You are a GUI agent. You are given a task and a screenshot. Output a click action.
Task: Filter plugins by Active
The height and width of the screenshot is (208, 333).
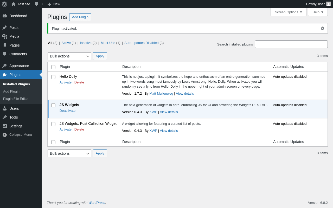tap(66, 43)
